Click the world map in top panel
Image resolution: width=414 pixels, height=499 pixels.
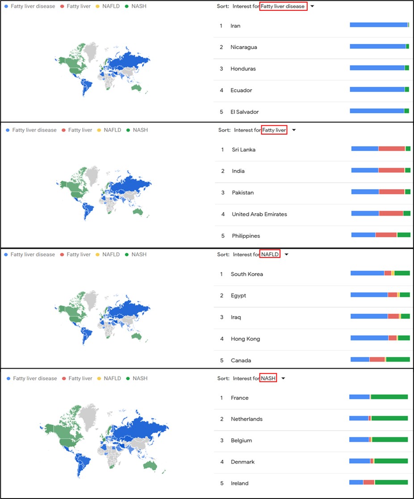103,68
